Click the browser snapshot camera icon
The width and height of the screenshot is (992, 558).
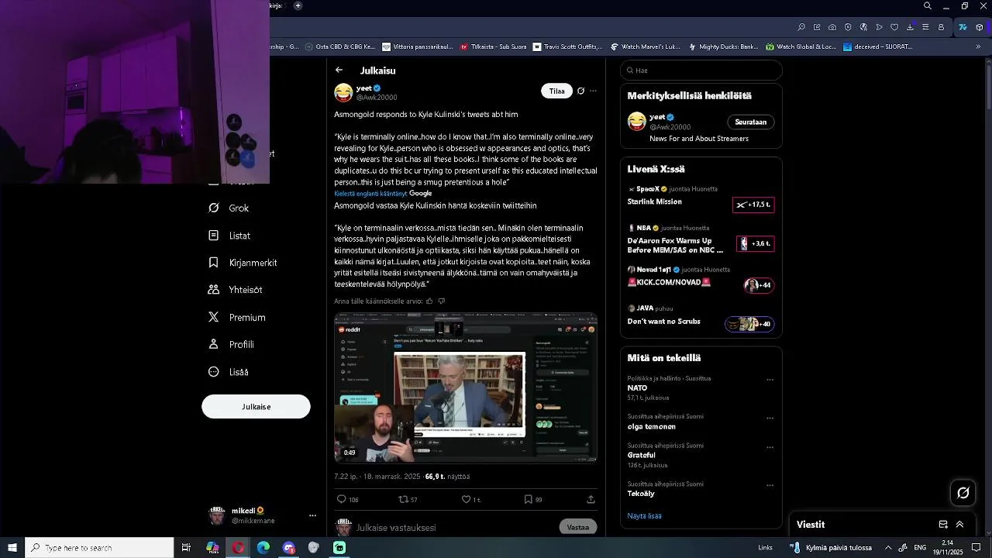832,27
